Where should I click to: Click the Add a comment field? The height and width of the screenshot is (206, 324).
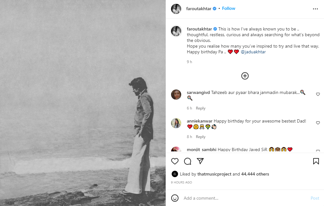point(244,198)
